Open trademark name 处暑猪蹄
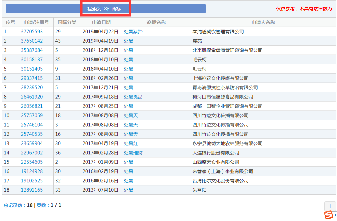337x221 pixels. tap(133, 32)
